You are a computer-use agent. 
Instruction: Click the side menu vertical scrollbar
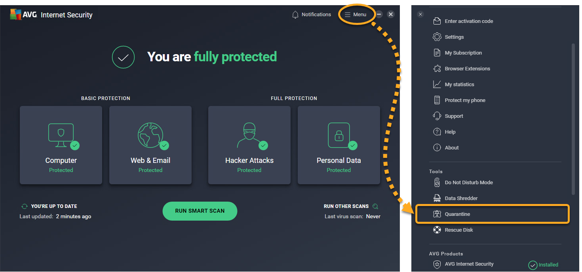[x=573, y=119]
